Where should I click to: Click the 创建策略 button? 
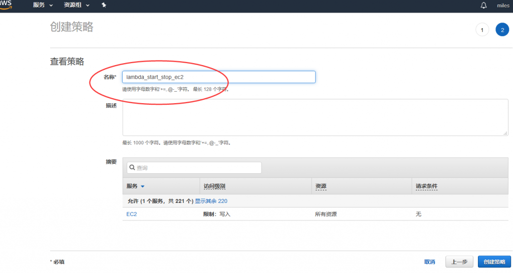click(494, 261)
